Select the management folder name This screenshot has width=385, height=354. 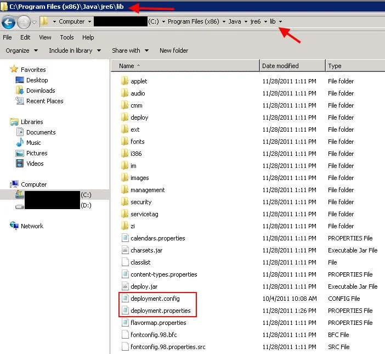pyautogui.click(x=148, y=190)
